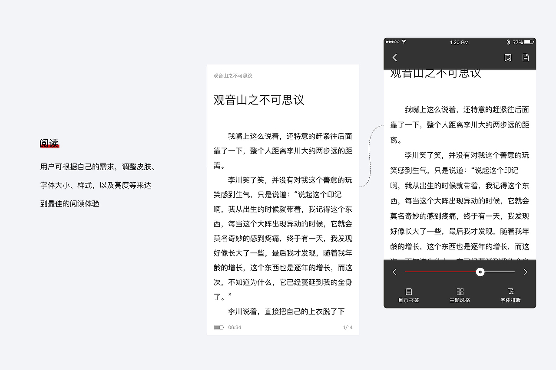Click the line starting 用户可根据自己的需求
556x370 pixels.
pyautogui.click(x=98, y=167)
